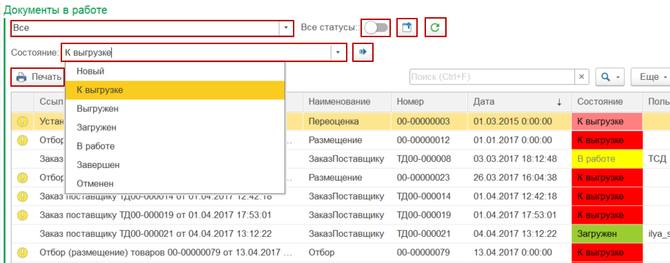670x263 pixels.
Task: Select Новый from the state list
Action: pyautogui.click(x=175, y=72)
